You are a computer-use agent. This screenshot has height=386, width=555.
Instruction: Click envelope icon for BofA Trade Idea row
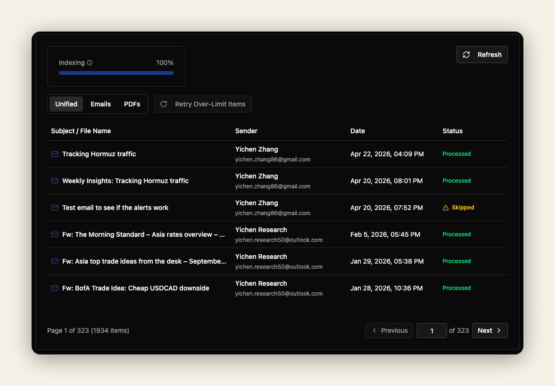[55, 288]
